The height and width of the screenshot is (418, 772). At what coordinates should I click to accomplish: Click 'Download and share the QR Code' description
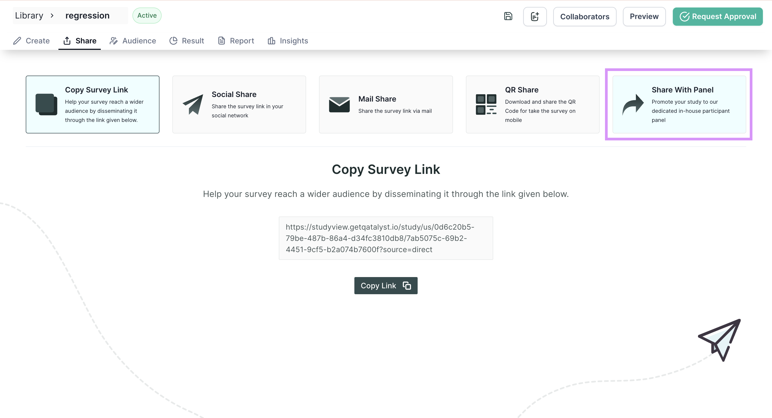point(540,111)
